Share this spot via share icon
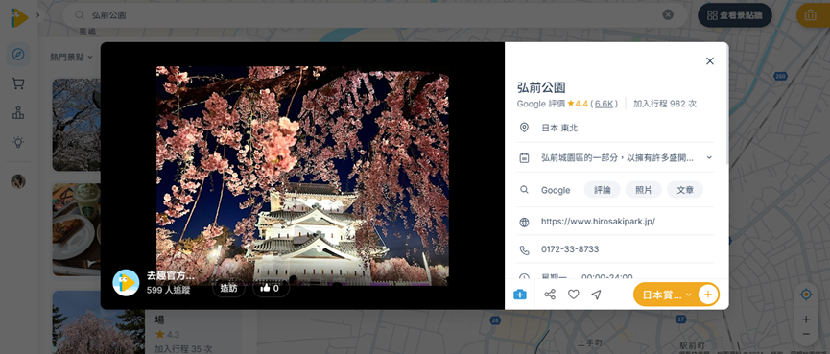This screenshot has width=830, height=354. 550,295
